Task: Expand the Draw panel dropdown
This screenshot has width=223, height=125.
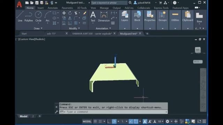Action: click(38, 28)
